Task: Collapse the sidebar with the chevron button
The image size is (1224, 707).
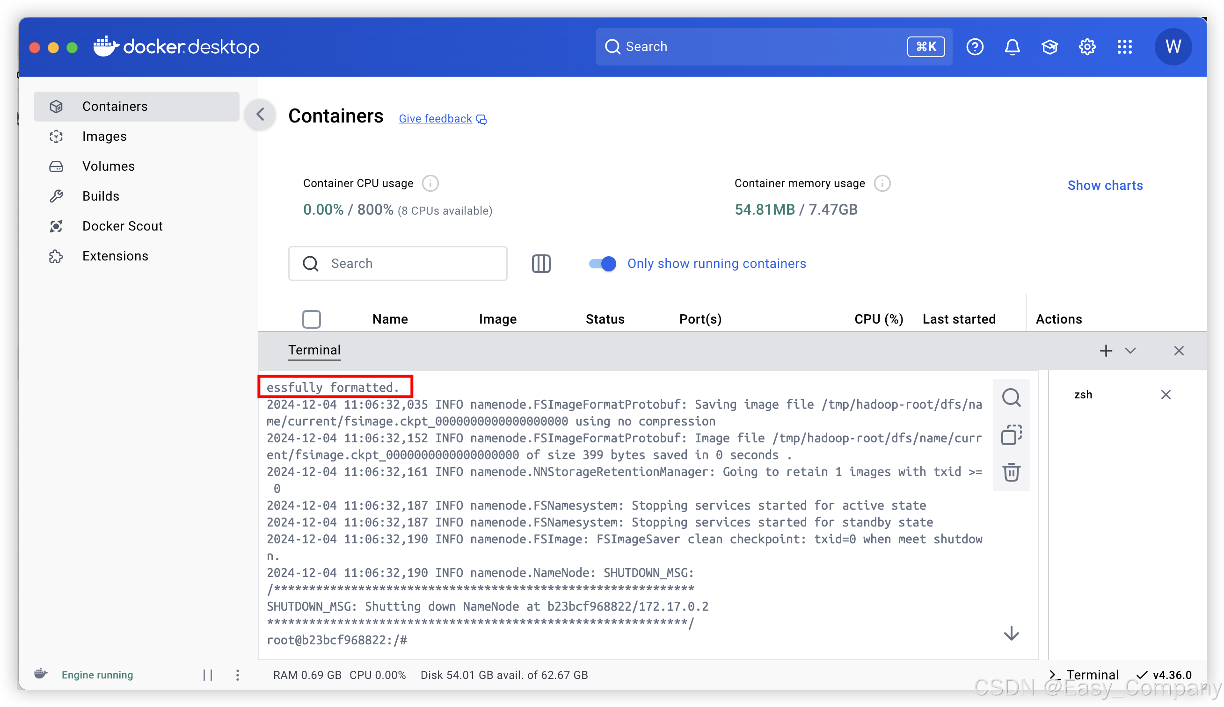Action: 260,114
